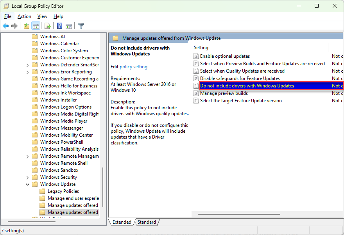This screenshot has height=235, width=344.
Task: Expand the Windows Security tree node
Action: pyautogui.click(x=28, y=177)
